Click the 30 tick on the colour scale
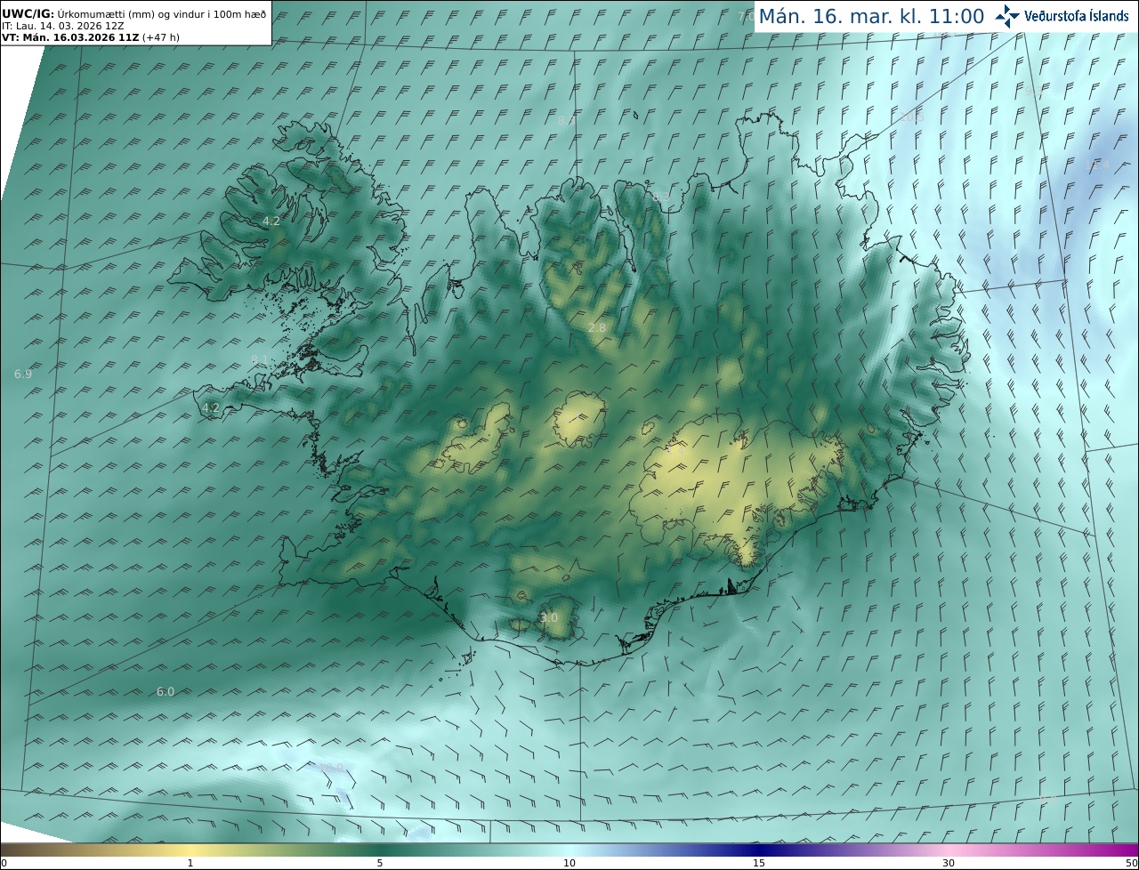This screenshot has height=870, width=1139. pos(949,863)
